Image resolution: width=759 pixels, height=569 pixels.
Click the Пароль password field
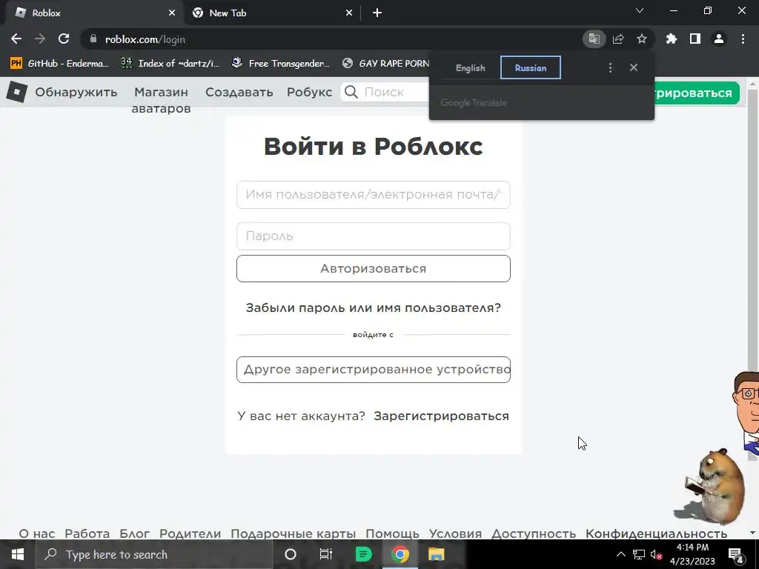coord(374,236)
